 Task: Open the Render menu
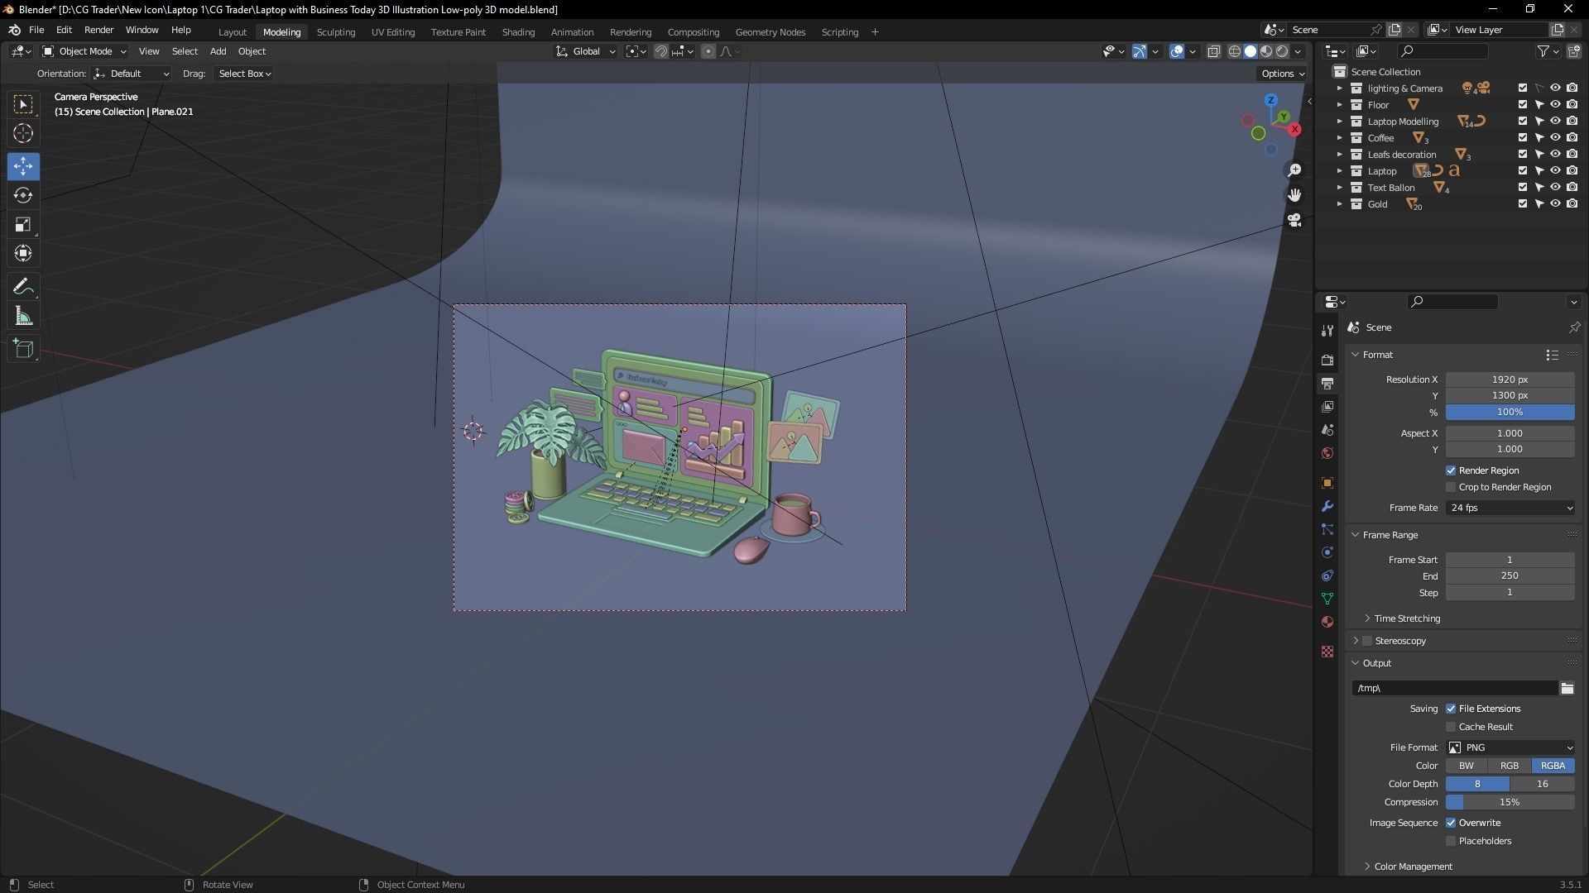pos(98,30)
